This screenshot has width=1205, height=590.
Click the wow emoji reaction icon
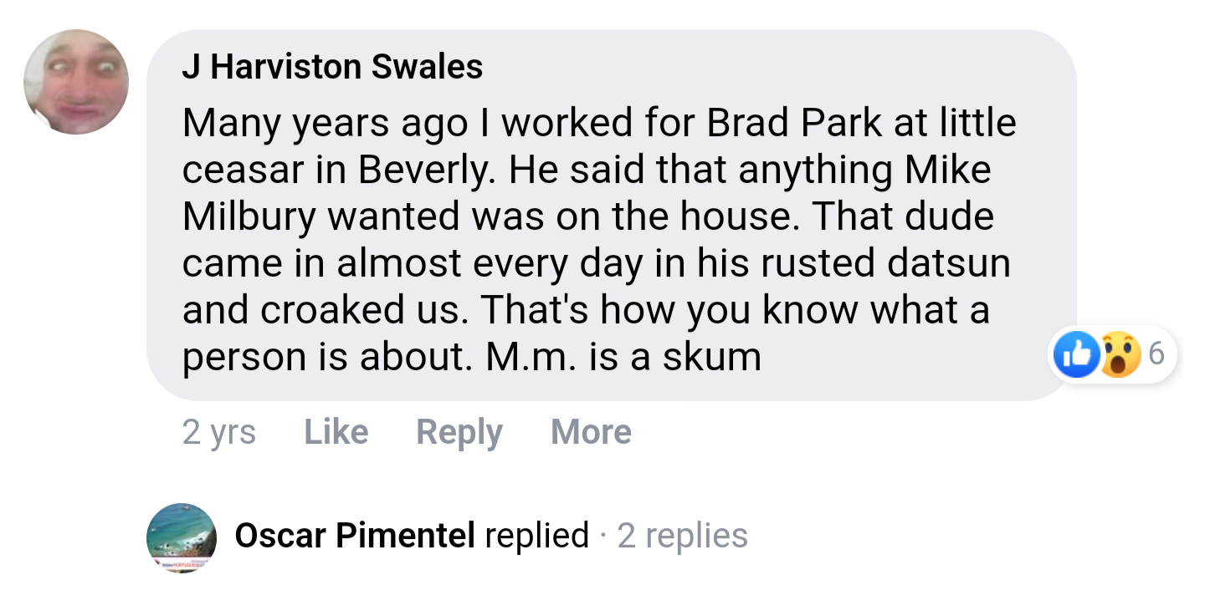[1120, 355]
